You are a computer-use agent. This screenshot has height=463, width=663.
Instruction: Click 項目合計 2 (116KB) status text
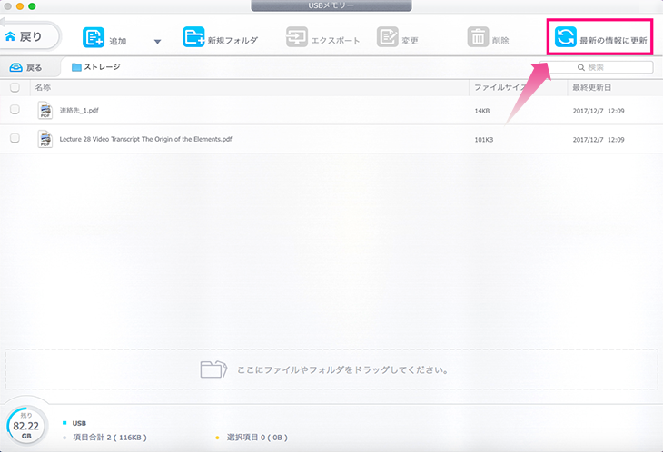click(110, 438)
